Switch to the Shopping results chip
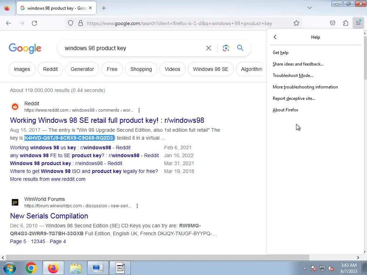367x275 pixels. (141, 69)
